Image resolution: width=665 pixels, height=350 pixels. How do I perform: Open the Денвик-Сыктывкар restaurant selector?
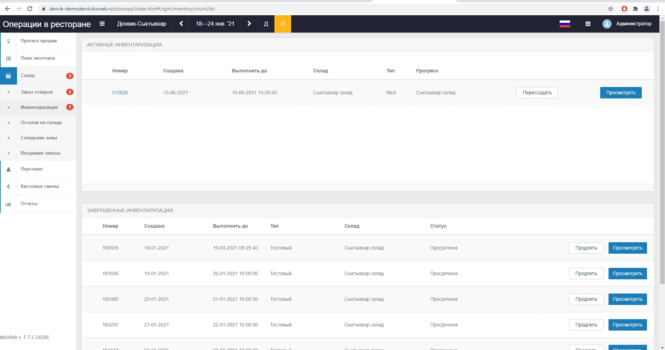pos(142,24)
